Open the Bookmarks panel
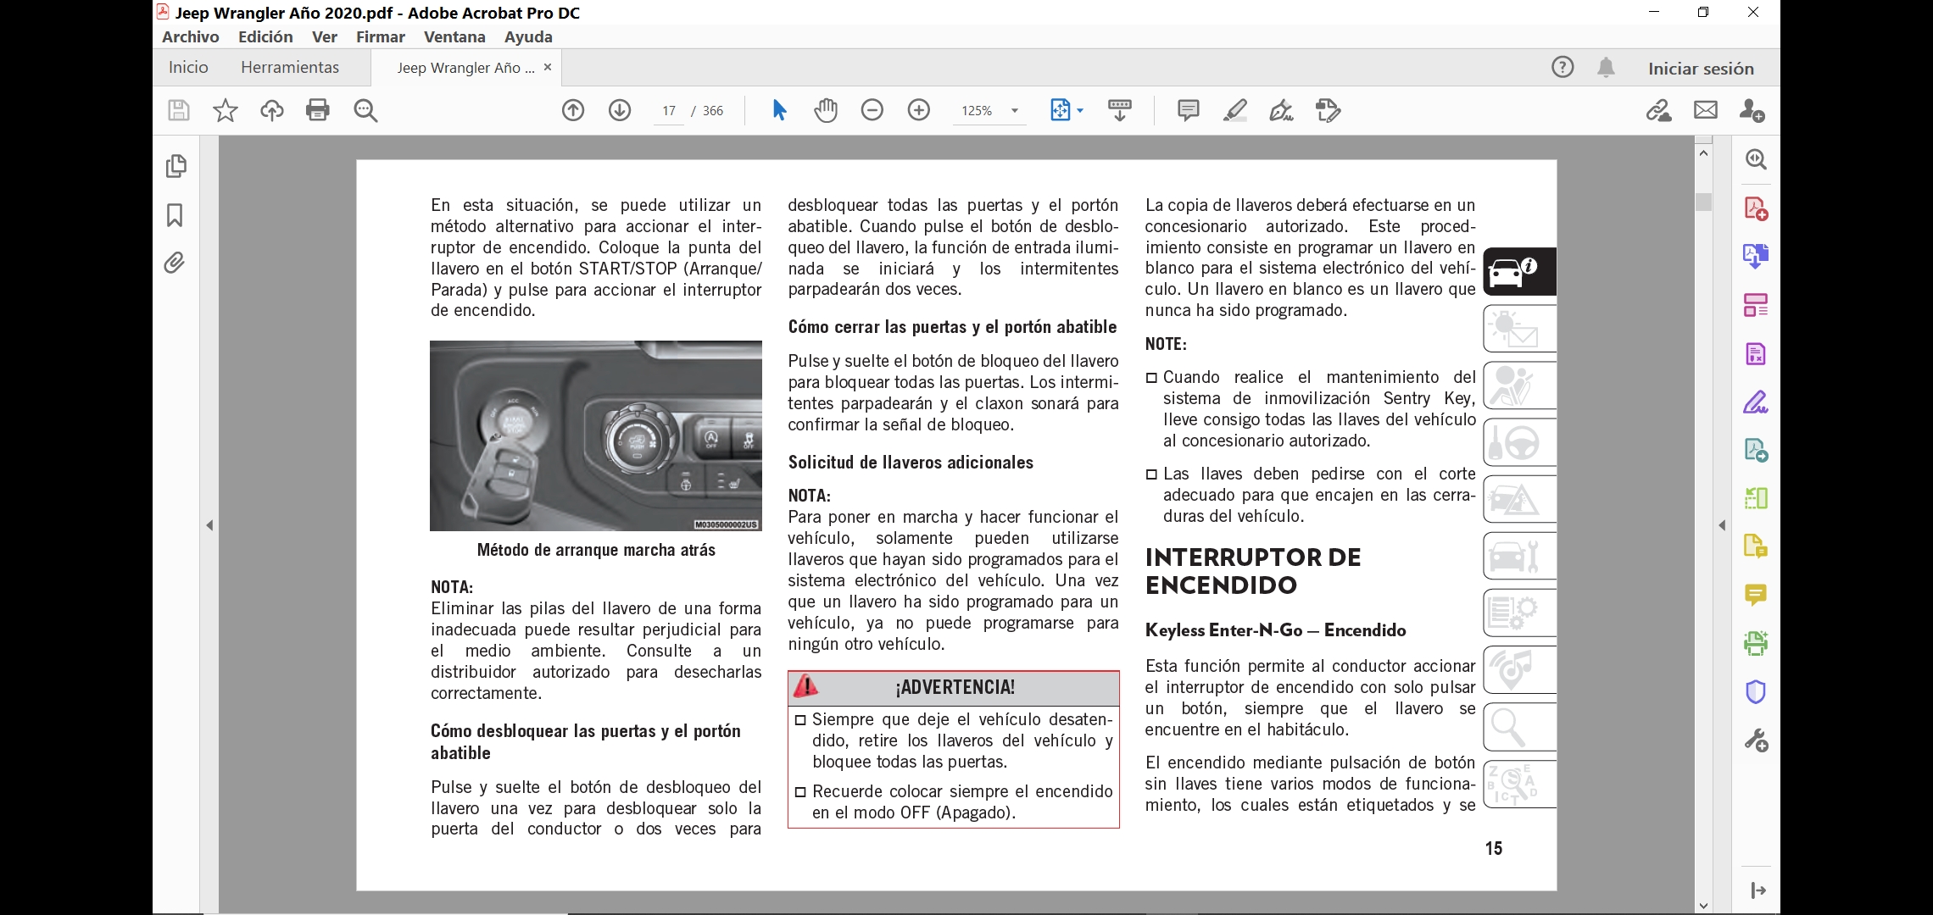1933x915 pixels. point(175,215)
